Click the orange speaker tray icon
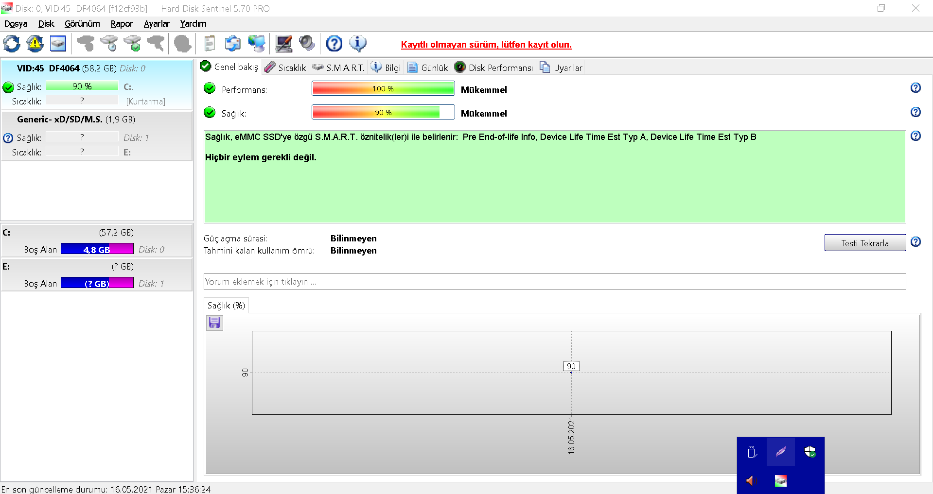This screenshot has width=933, height=494. click(x=752, y=481)
